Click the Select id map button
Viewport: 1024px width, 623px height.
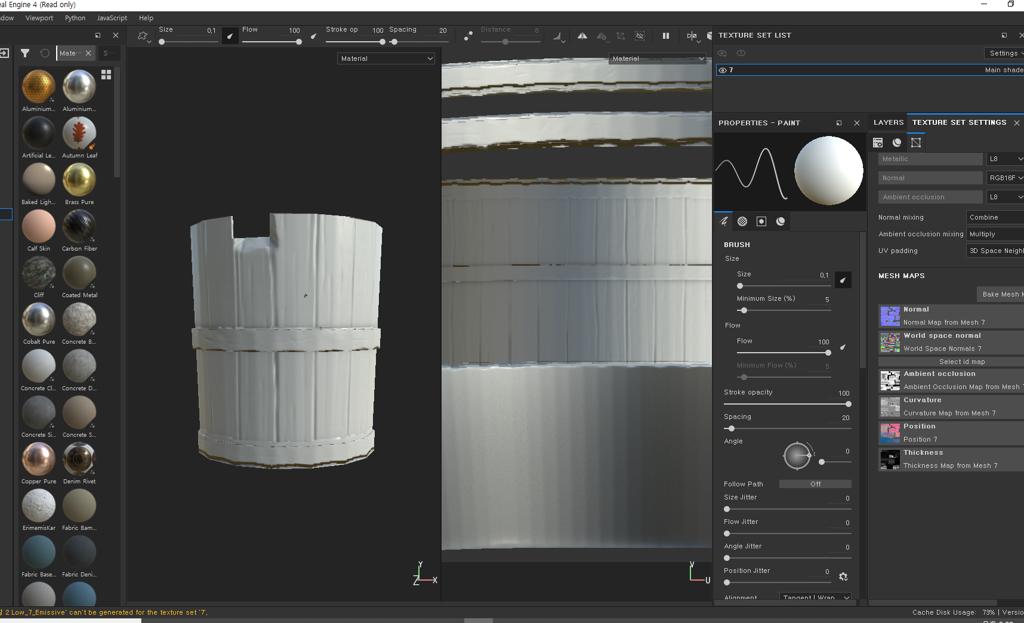coord(961,362)
